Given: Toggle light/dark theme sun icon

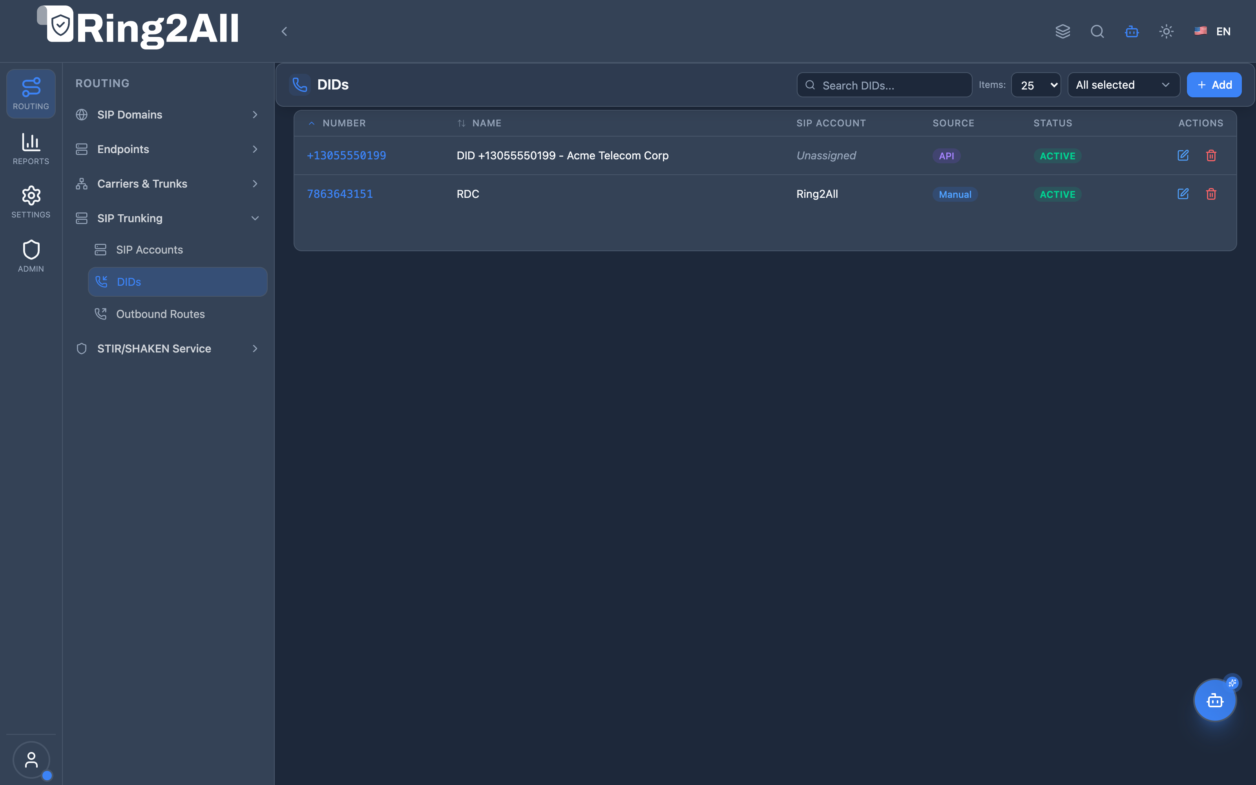Looking at the screenshot, I should click(1166, 32).
